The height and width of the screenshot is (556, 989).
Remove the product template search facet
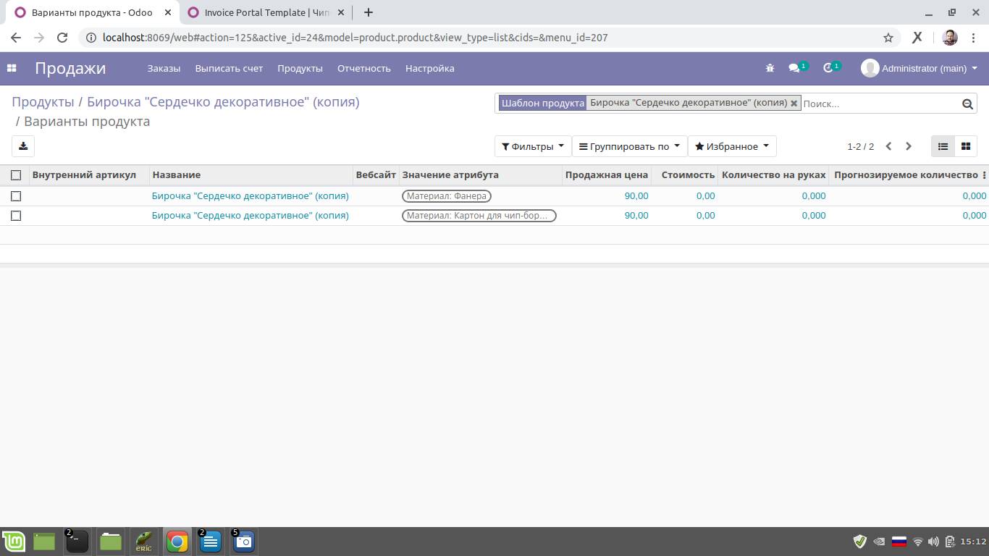tap(794, 103)
